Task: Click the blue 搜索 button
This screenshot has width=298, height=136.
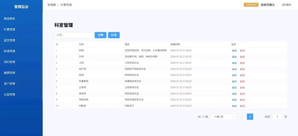Action: (100, 35)
